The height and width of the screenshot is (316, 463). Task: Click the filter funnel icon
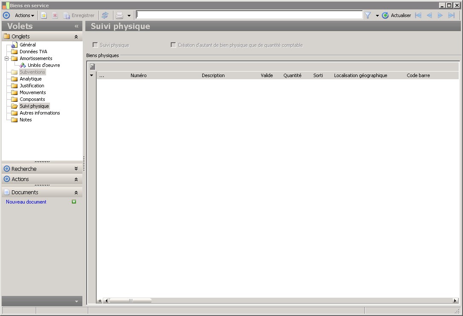[x=367, y=15]
